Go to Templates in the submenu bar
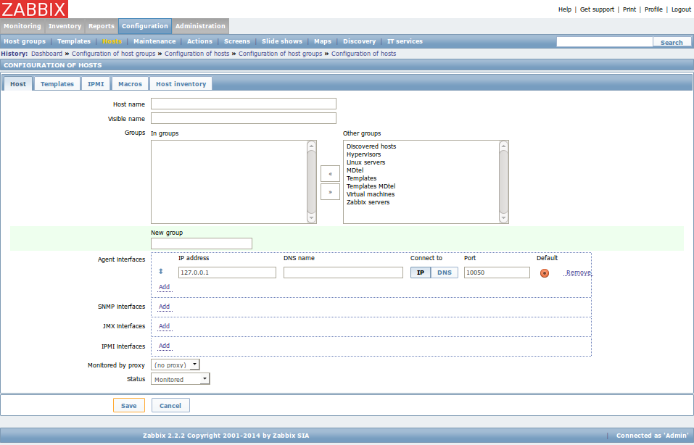Viewport: 694px width, 445px height. coord(74,41)
